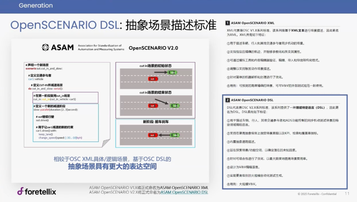Click the number 1 badge beside ASAM OpenSCENARIO XML
Screen dimensions: 357x202
(227, 23)
